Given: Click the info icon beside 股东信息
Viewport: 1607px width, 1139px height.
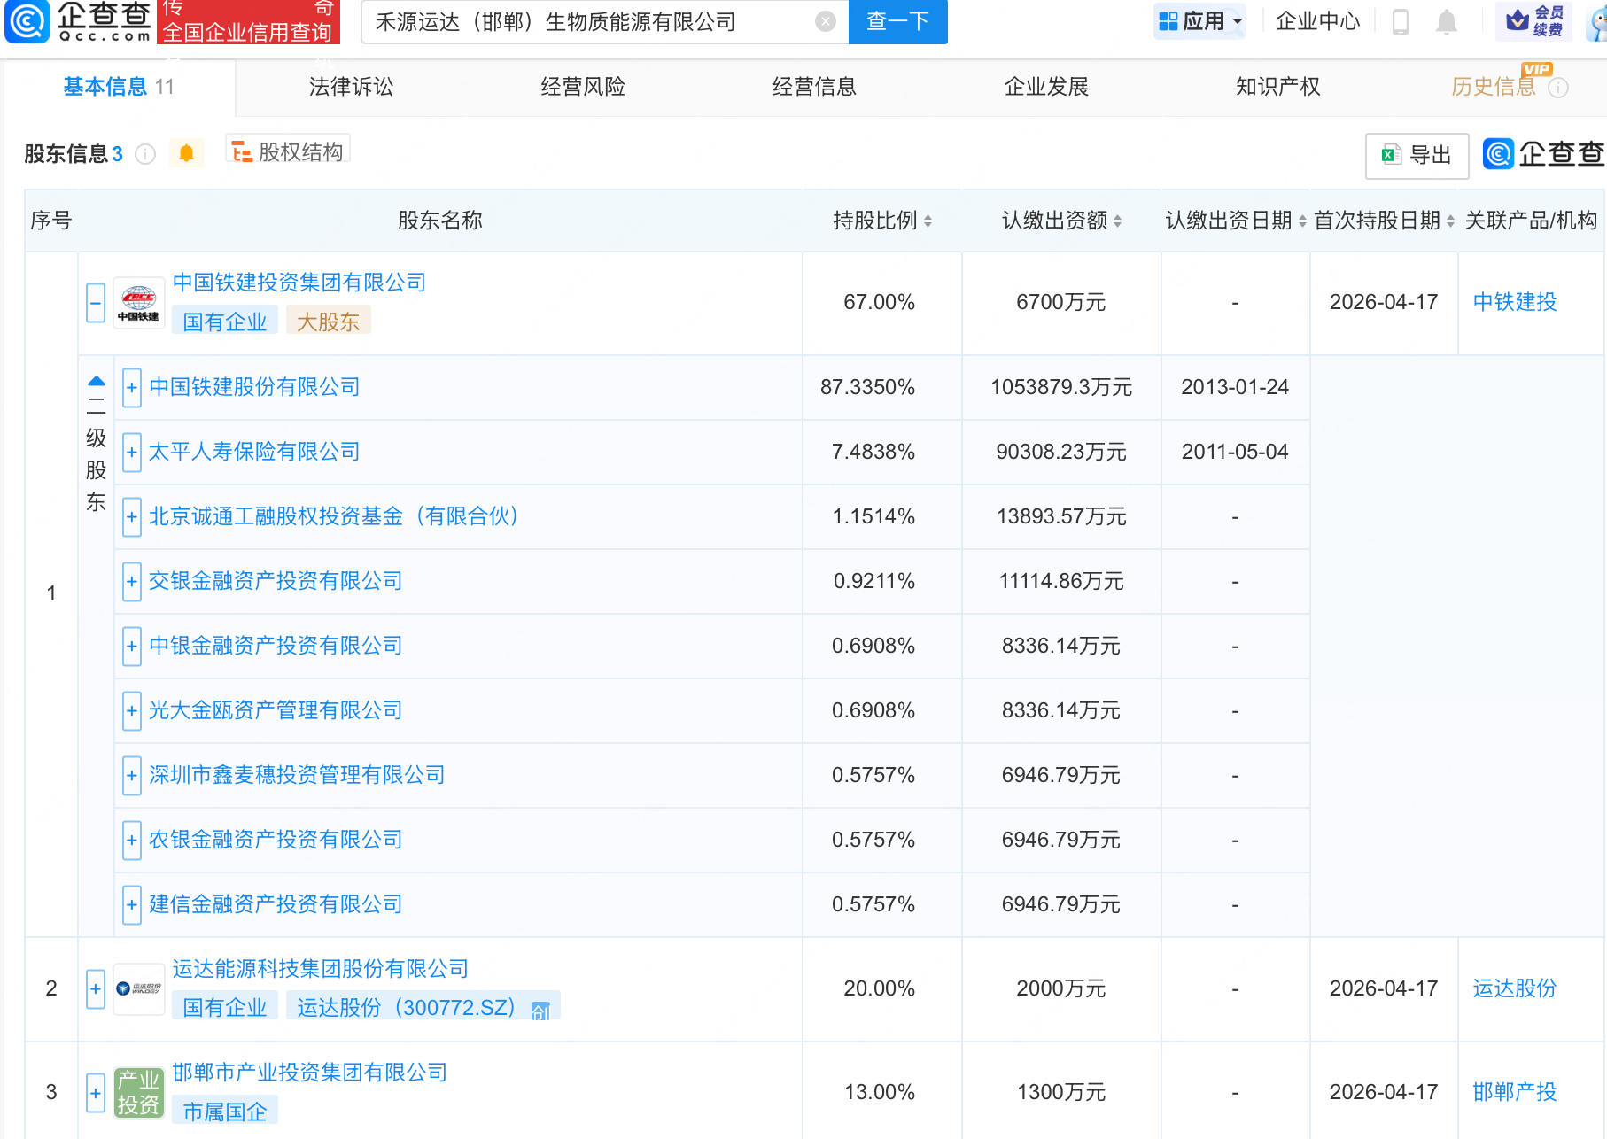Looking at the screenshot, I should 145,154.
